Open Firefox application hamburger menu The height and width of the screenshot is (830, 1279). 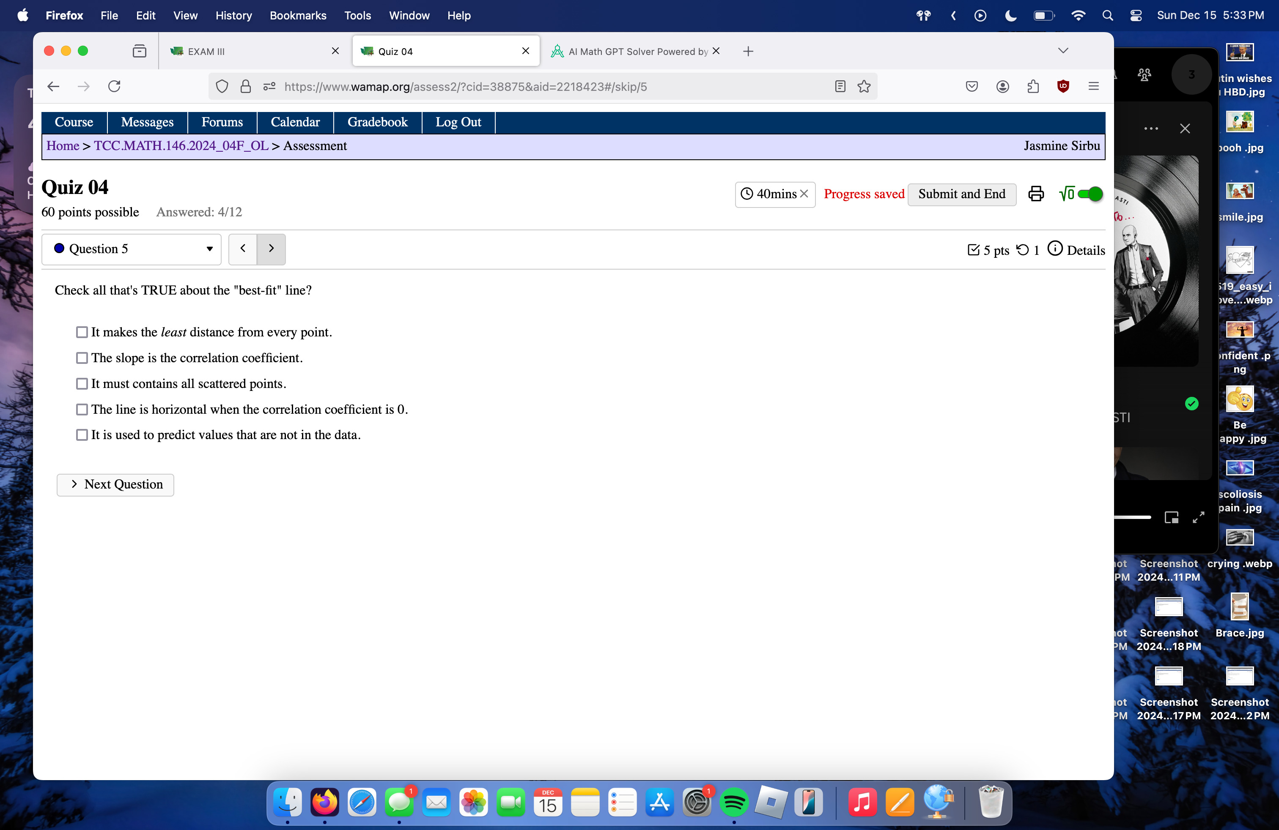click(x=1094, y=87)
